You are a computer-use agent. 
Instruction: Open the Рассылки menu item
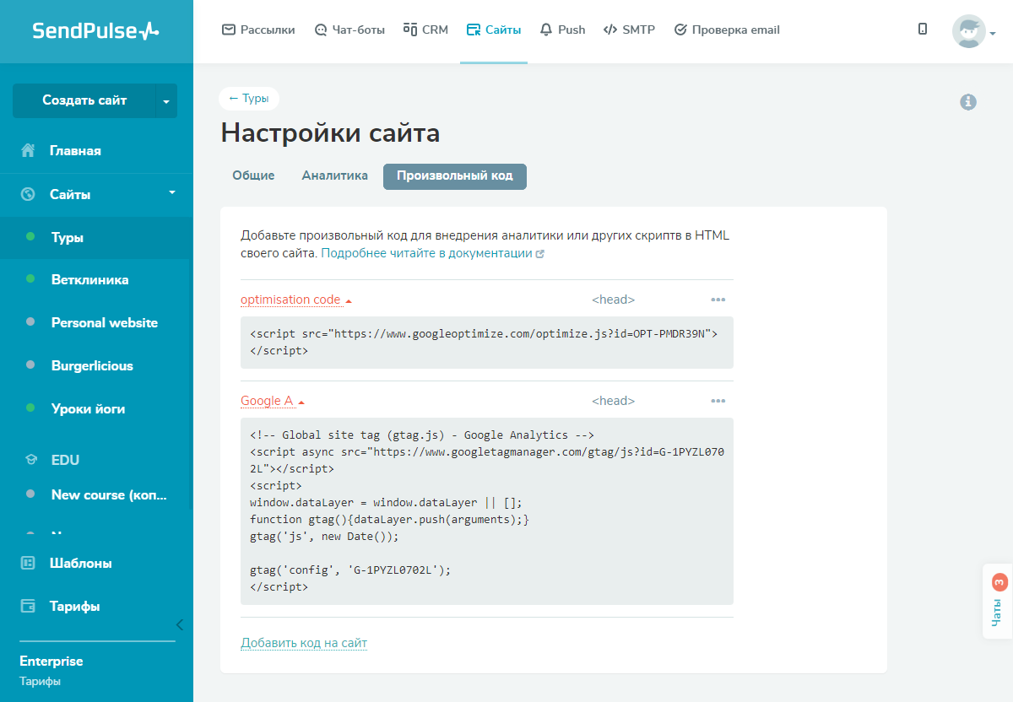(258, 30)
